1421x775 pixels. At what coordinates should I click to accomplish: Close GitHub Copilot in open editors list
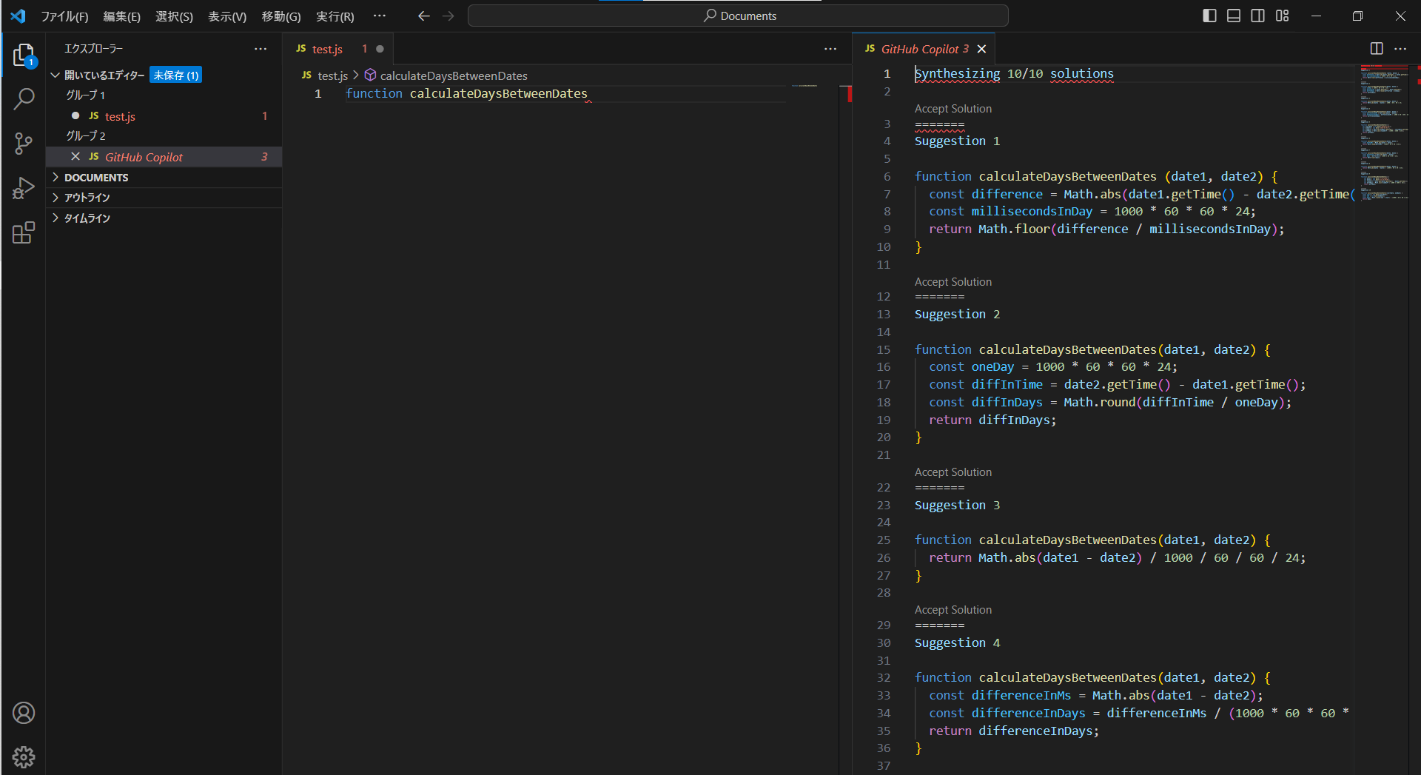75,157
